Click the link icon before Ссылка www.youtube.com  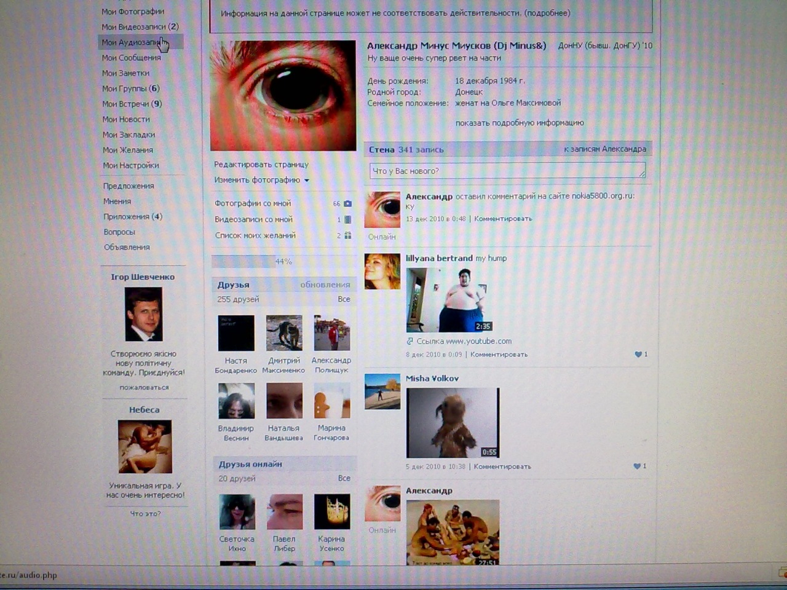coord(410,341)
